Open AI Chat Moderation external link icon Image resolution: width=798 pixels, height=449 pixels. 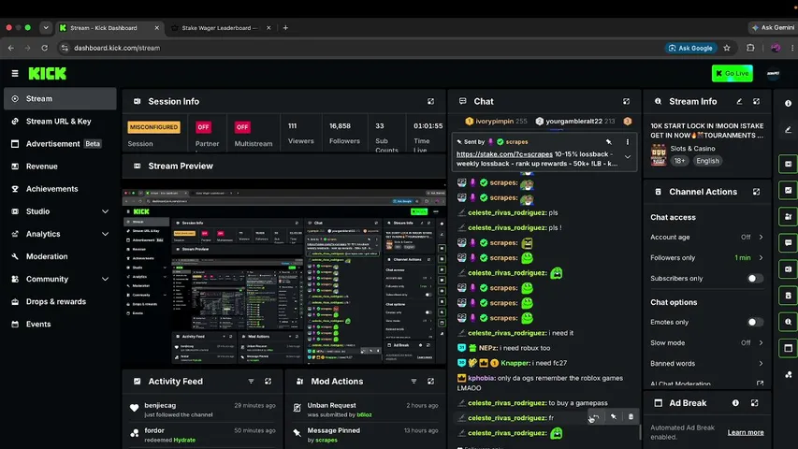(760, 384)
